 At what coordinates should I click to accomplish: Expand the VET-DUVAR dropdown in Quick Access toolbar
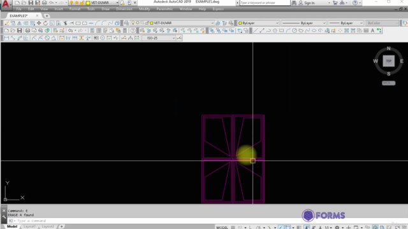(117, 3)
